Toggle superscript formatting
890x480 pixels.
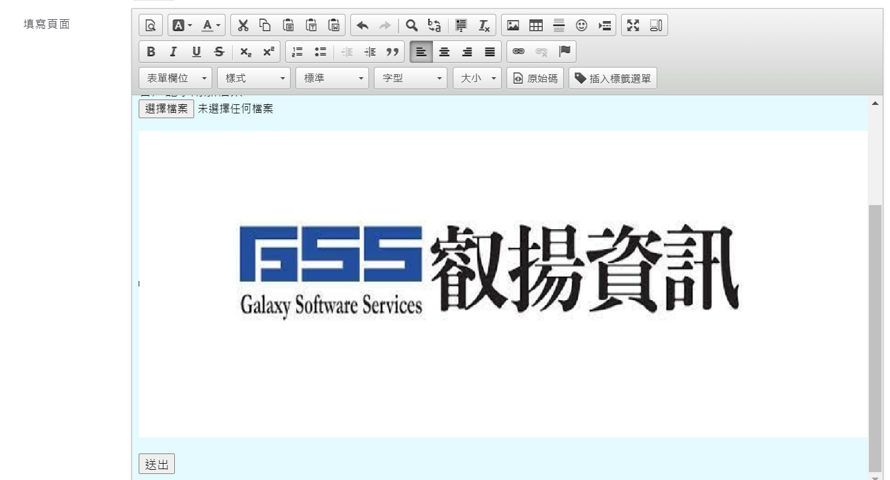click(x=269, y=52)
